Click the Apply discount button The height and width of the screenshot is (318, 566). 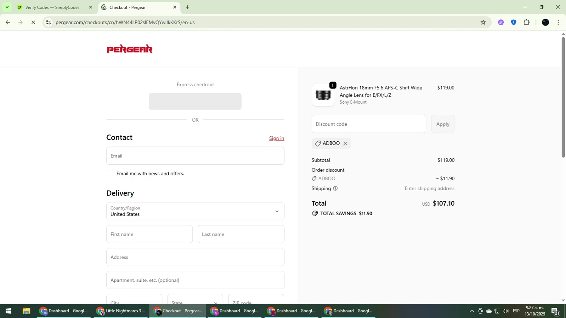coord(443,124)
